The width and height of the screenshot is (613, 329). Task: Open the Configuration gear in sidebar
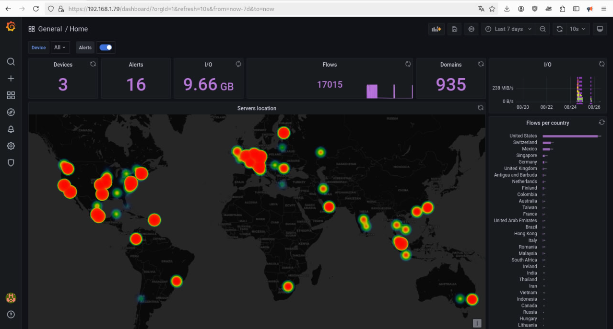coord(11,146)
